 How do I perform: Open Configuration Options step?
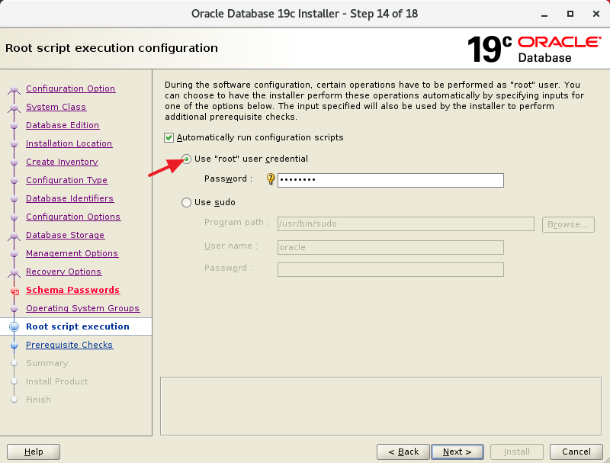coord(73,217)
